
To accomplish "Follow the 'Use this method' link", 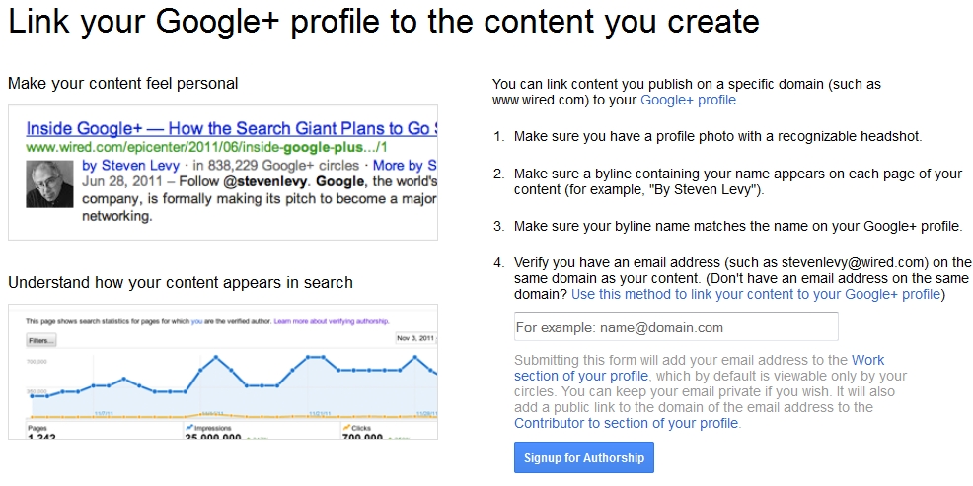I will point(756,294).
